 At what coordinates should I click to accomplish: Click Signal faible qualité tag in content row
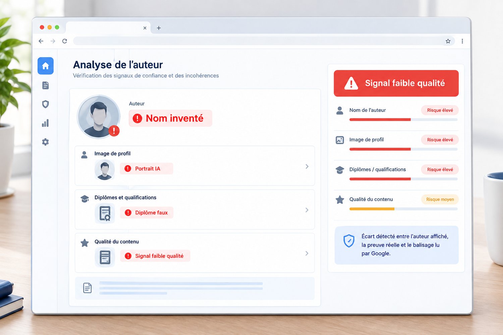point(155,256)
